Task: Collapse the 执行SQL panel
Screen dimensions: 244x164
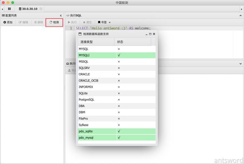Action: [241, 15]
